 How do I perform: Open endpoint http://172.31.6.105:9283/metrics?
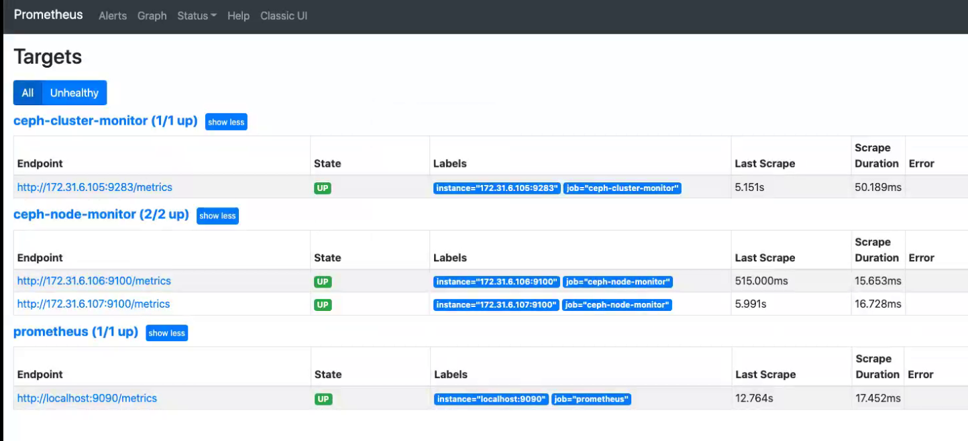click(95, 187)
